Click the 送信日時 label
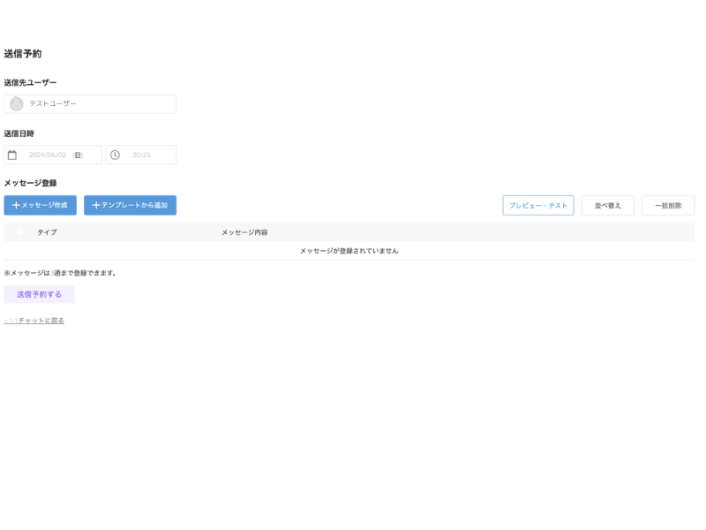Screen dimensions: 706x530 [x=19, y=133]
